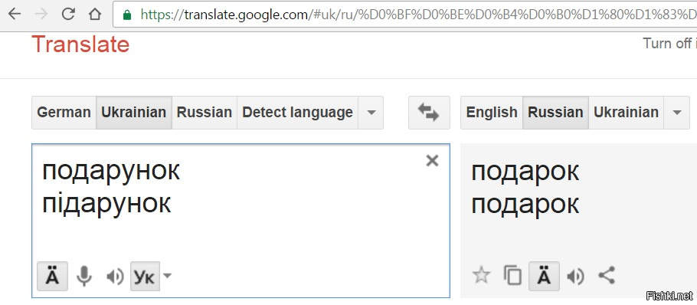Viewport: 697px width, 305px height.
Task: Expand the source language list arrow
Action: [x=371, y=113]
